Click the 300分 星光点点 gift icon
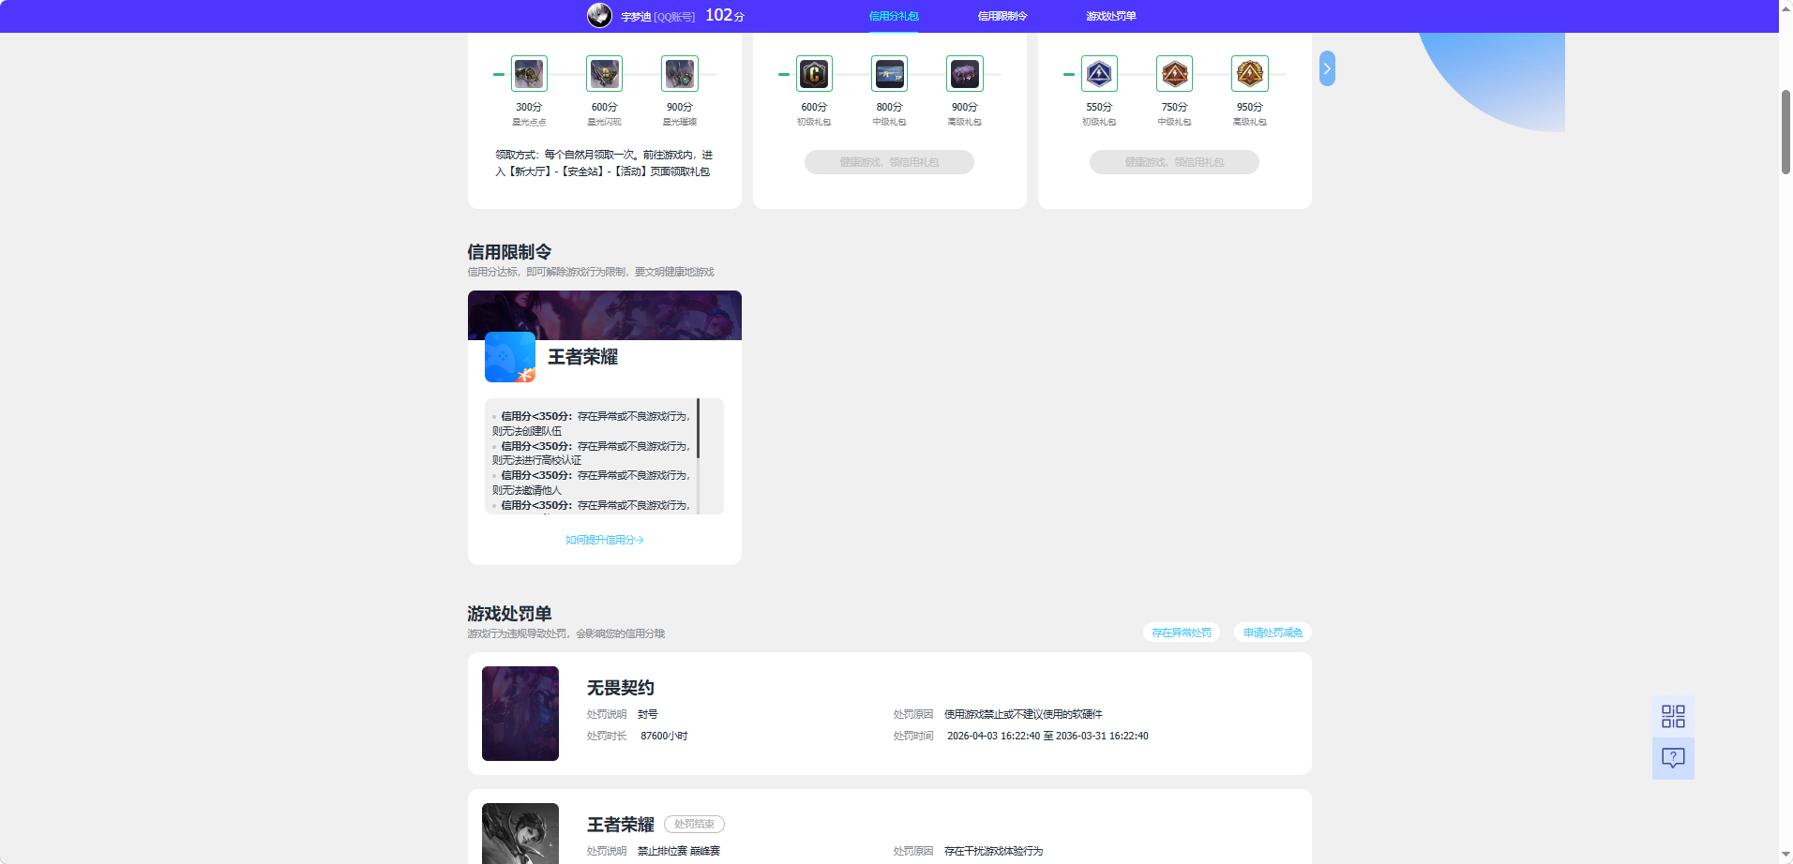 click(x=529, y=74)
